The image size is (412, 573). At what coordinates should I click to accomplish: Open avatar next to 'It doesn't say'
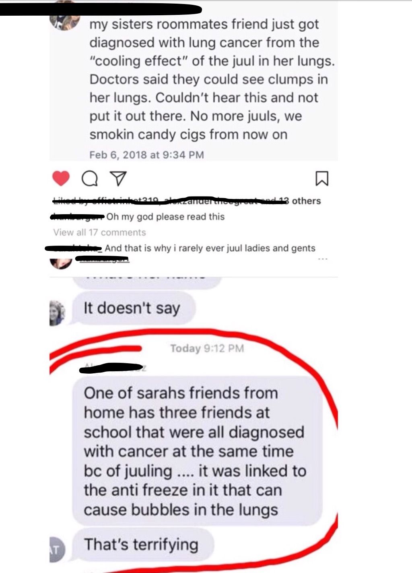[57, 313]
